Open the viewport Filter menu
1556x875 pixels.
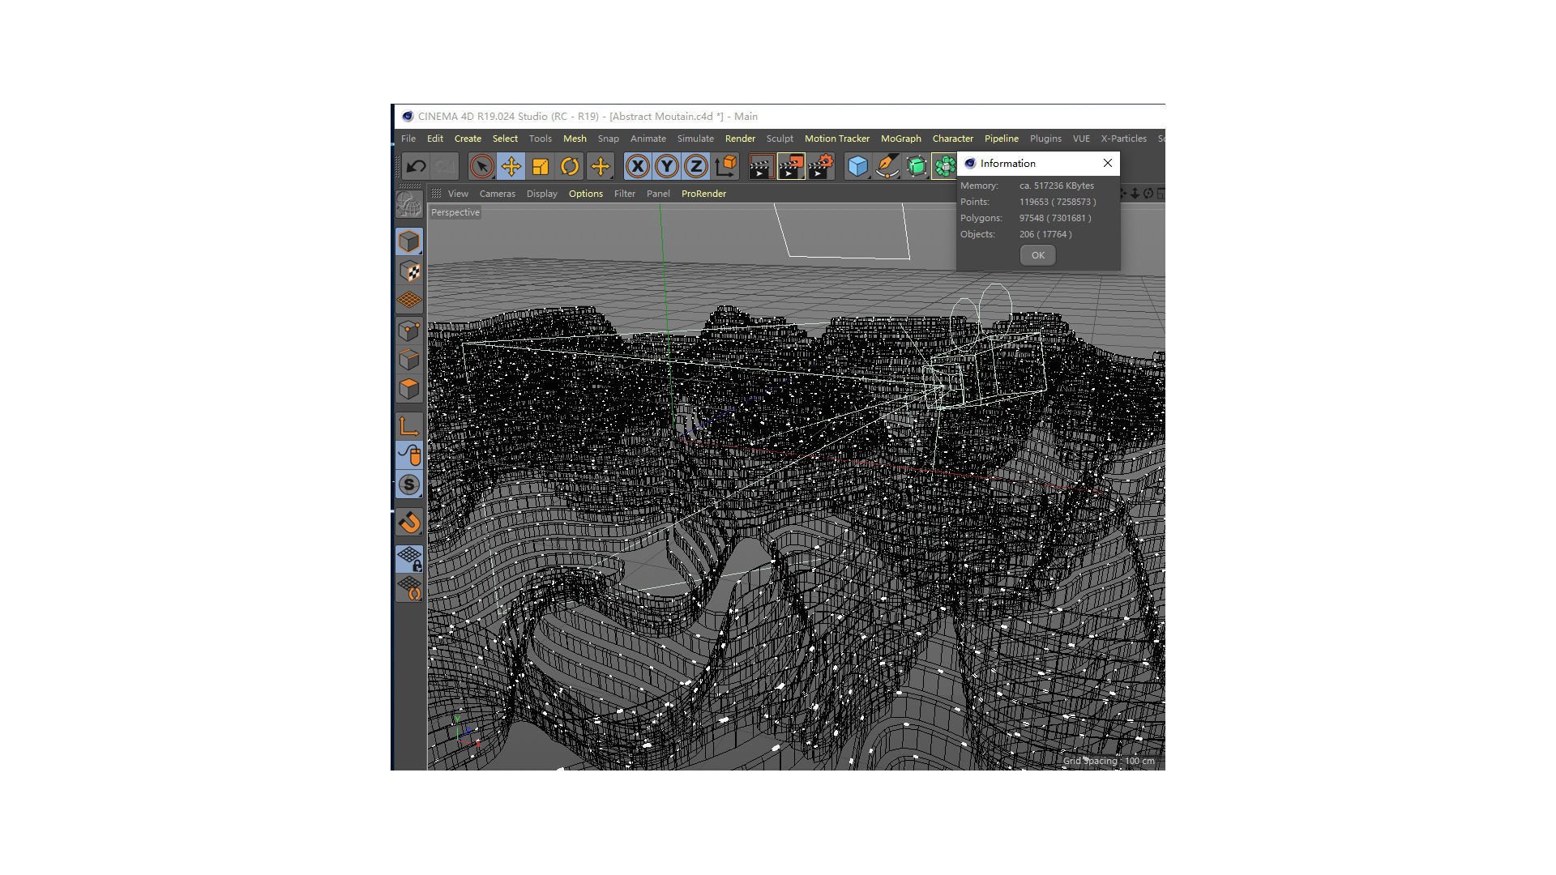click(x=625, y=194)
